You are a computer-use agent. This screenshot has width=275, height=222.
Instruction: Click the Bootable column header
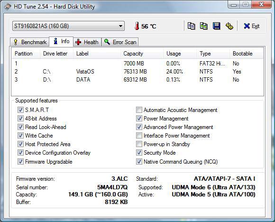[246, 54]
